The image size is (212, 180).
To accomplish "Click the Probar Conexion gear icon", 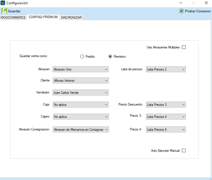I will coord(181,11).
